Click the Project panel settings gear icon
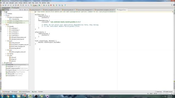The height and width of the screenshot is (98, 175). tap(25, 10)
